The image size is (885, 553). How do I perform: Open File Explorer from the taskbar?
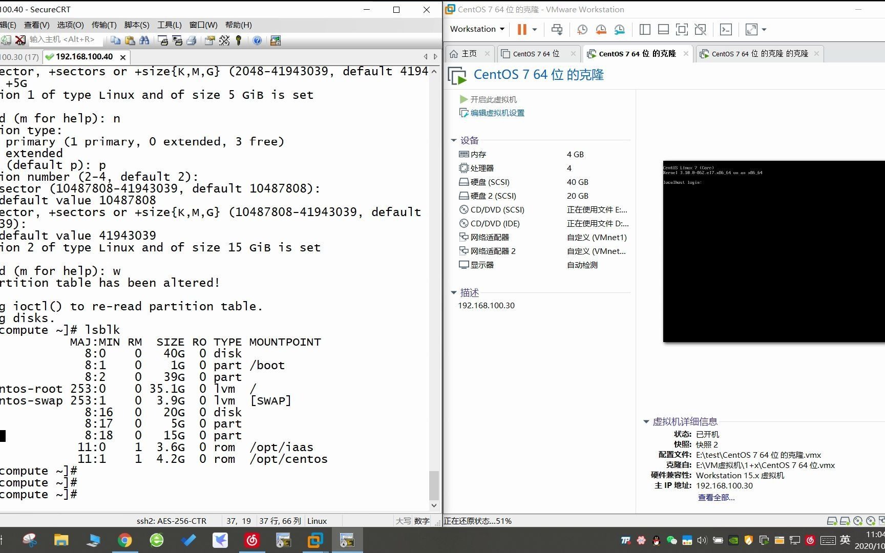coord(61,540)
